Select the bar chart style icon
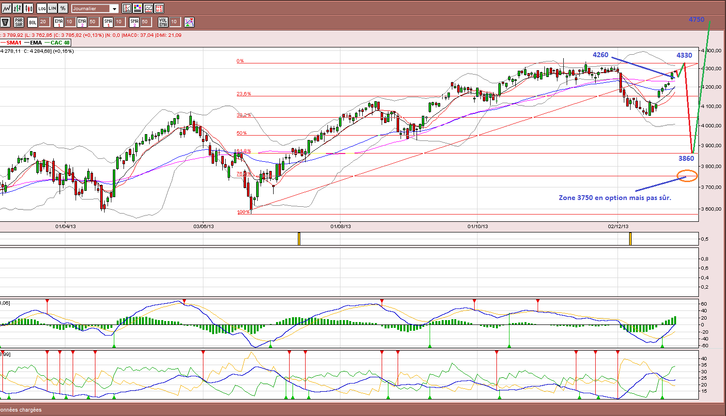 (x=17, y=8)
